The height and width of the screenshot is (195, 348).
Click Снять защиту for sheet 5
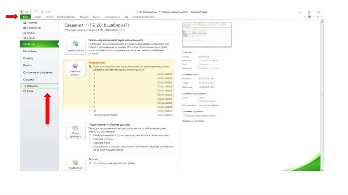[165, 90]
